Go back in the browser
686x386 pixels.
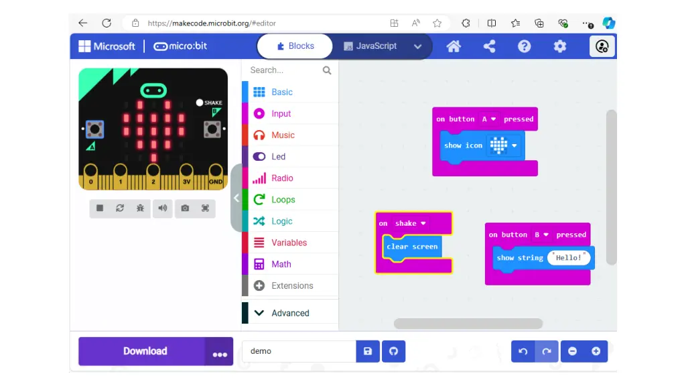pos(82,23)
